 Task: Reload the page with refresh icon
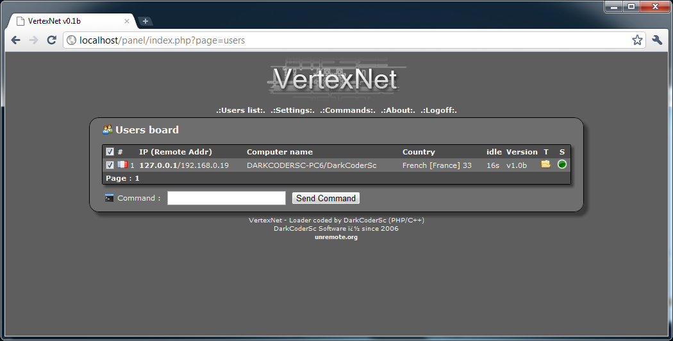pyautogui.click(x=51, y=40)
